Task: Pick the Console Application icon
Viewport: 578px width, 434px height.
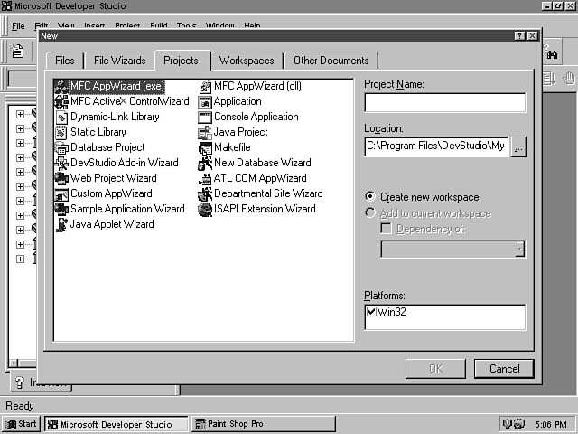Action: pos(206,118)
